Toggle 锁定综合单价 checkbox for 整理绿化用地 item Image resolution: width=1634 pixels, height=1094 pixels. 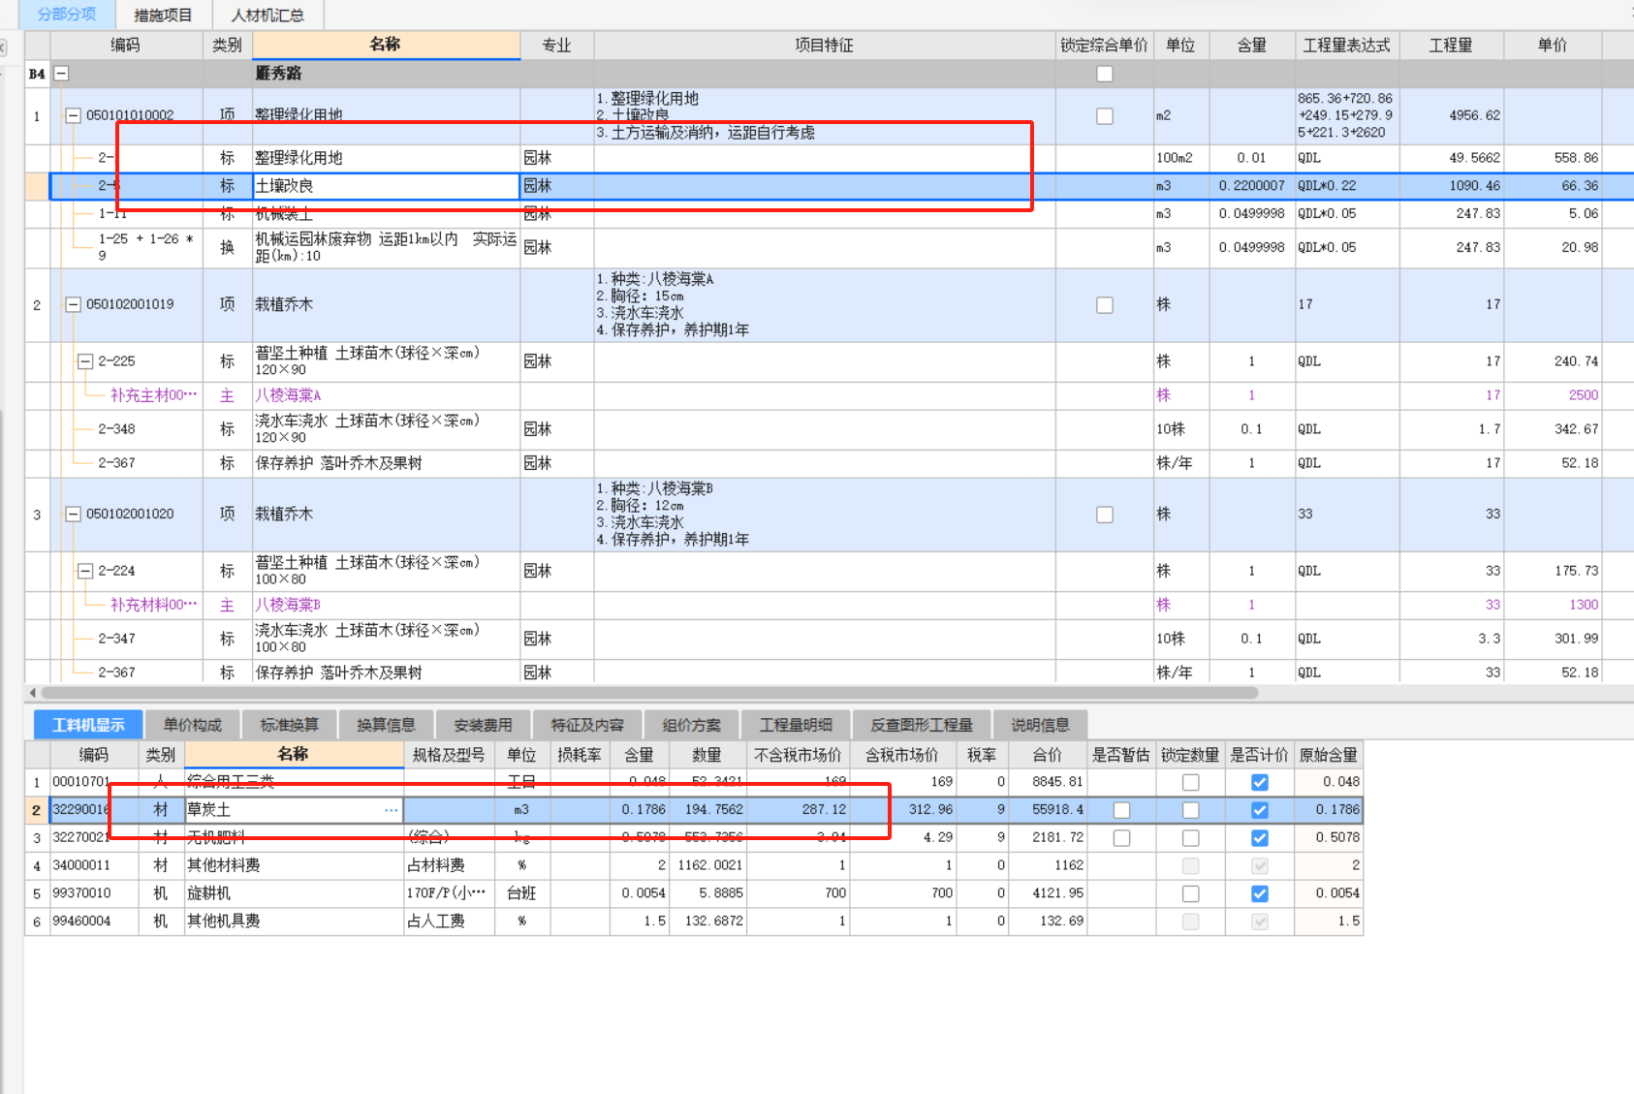click(x=1104, y=116)
